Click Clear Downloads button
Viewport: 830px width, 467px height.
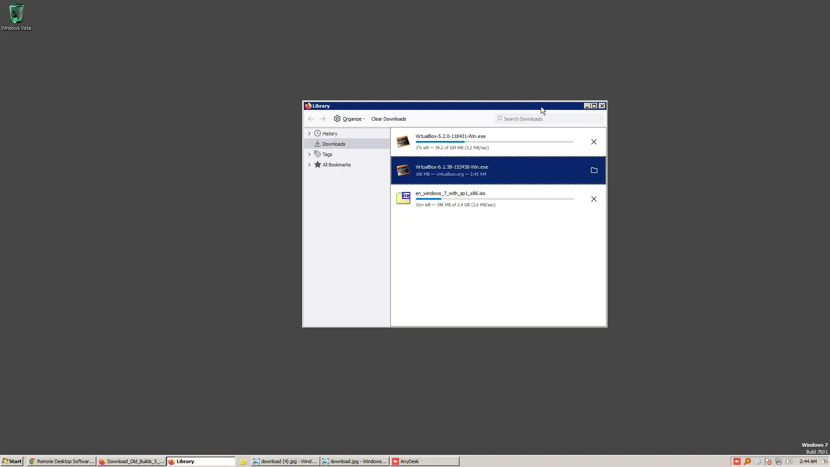[x=388, y=119]
